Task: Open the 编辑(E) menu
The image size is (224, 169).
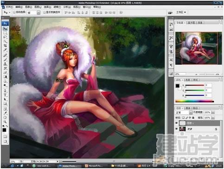Action: [x=19, y=7]
